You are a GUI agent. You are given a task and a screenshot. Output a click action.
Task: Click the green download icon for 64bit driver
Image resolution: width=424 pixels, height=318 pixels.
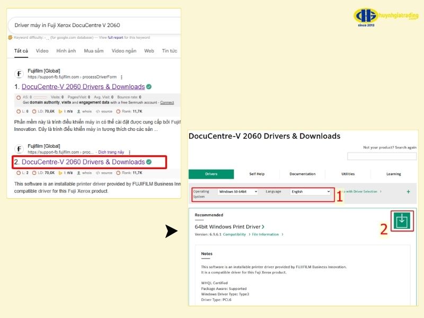(402, 220)
